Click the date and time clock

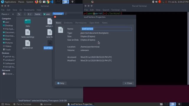pos(178,2)
